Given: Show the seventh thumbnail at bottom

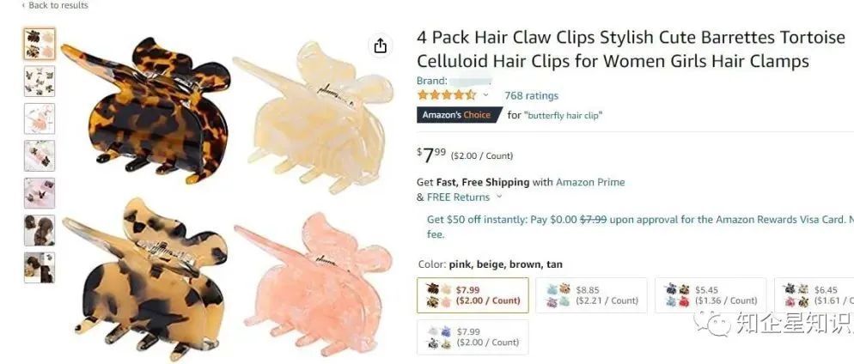Looking at the screenshot, I should click(40, 267).
